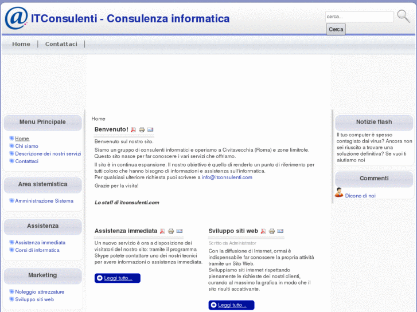Viewport: 417px width, 312px height.
Task: Click Scritto da Administrator text
Action: tap(232, 243)
